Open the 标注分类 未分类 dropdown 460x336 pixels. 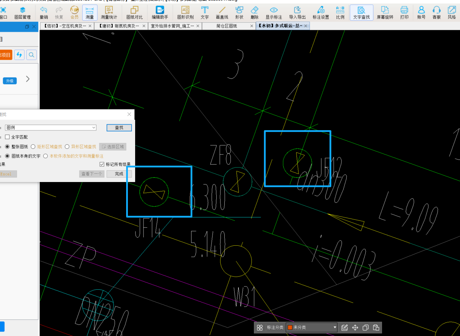click(335, 327)
